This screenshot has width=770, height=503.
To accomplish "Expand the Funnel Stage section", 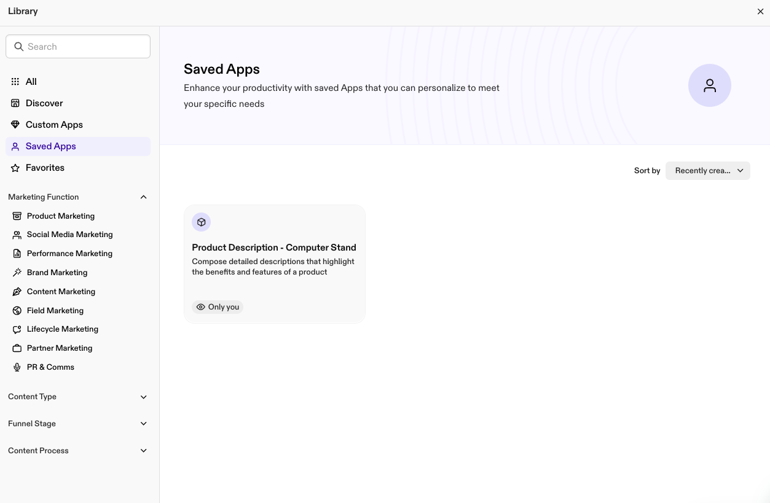I will tap(144, 424).
